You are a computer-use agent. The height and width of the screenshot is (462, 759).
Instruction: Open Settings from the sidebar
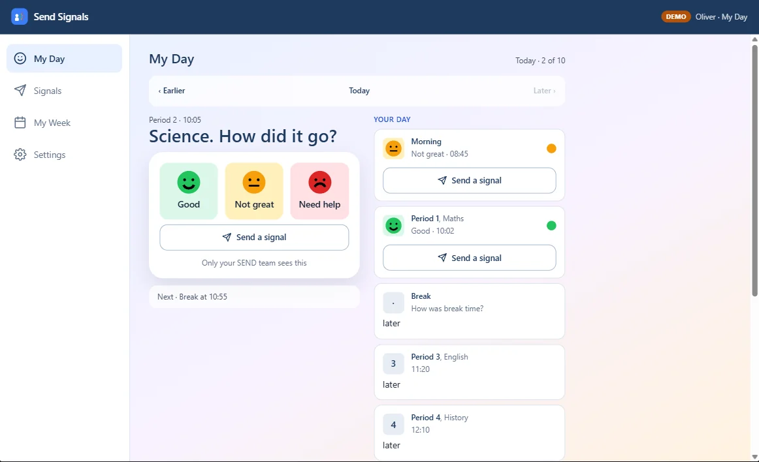pos(65,154)
